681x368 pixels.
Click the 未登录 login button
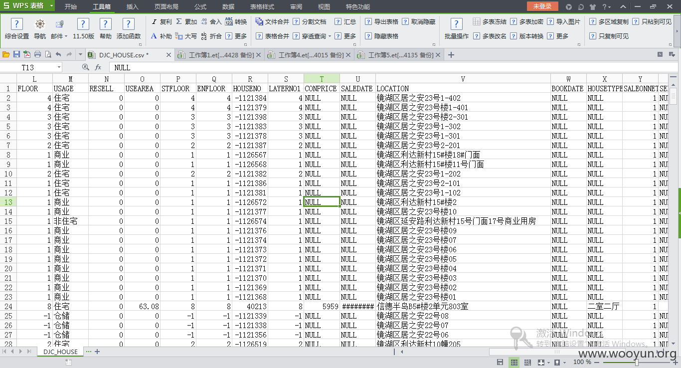[542, 6]
